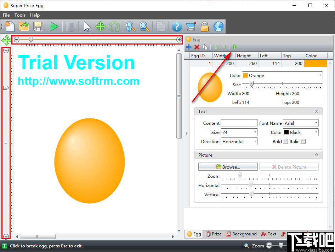Click plus button on horizontal top slider
This screenshot has height=252, width=335.
[179, 40]
